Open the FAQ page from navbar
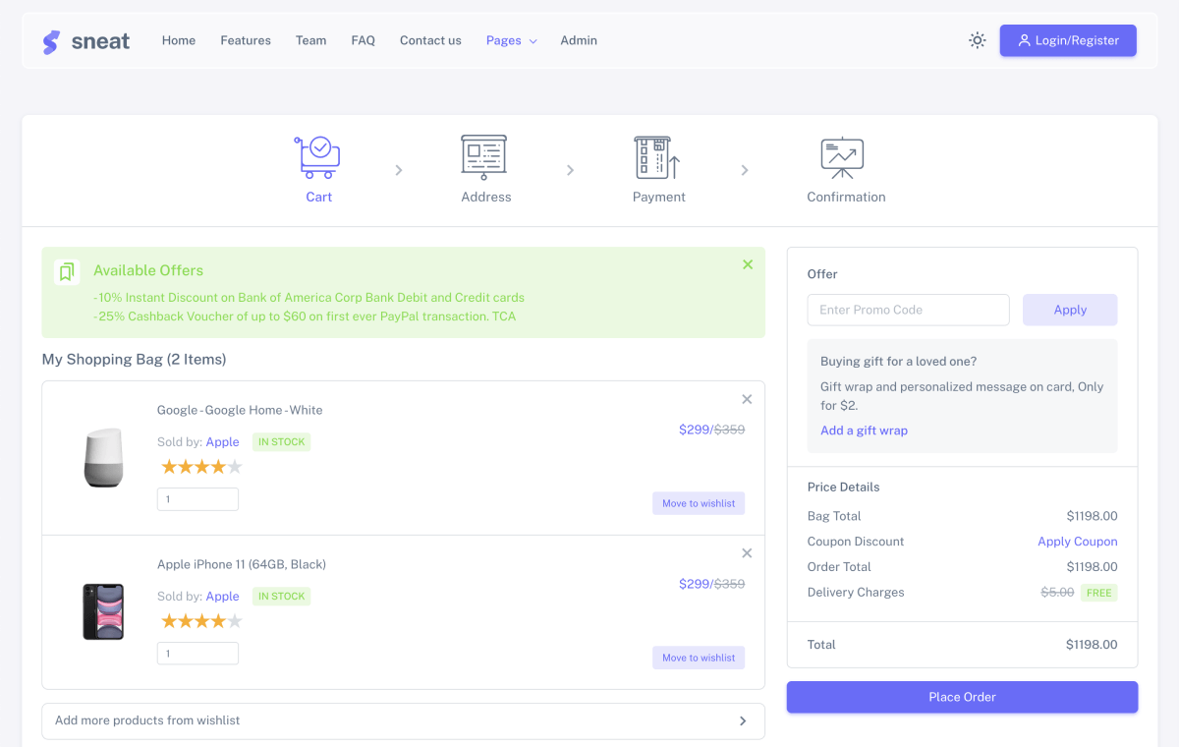The height and width of the screenshot is (747, 1179). 363,40
